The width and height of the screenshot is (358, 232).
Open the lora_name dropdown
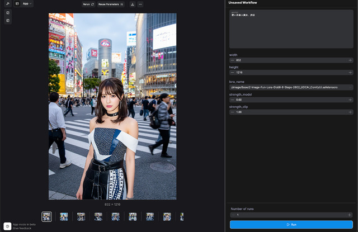point(291,87)
